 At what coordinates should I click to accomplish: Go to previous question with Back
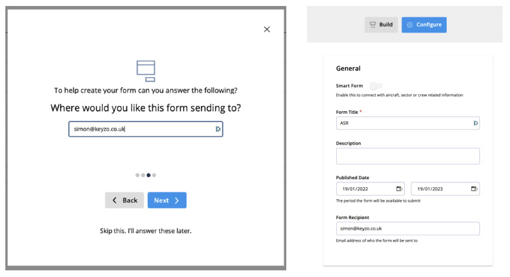(x=125, y=200)
